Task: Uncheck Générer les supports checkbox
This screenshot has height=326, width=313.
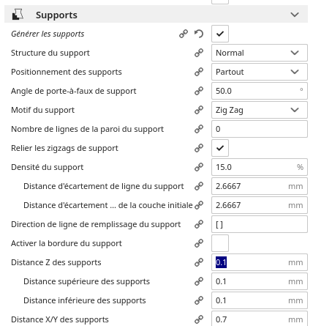Action: [220, 34]
